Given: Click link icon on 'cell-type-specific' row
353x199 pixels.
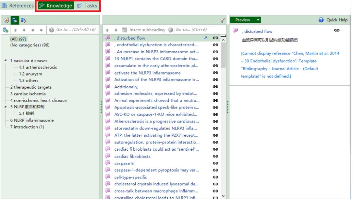Looking at the screenshot, I should pyautogui.click(x=215, y=177).
